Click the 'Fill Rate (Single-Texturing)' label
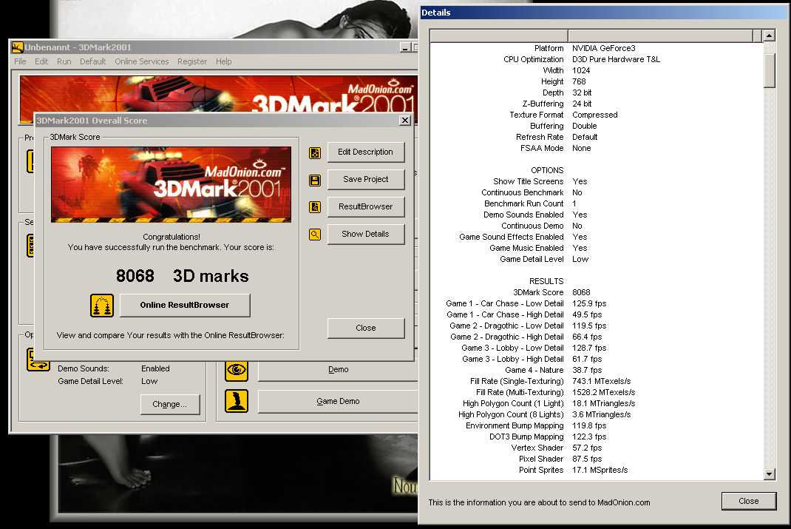 [517, 381]
